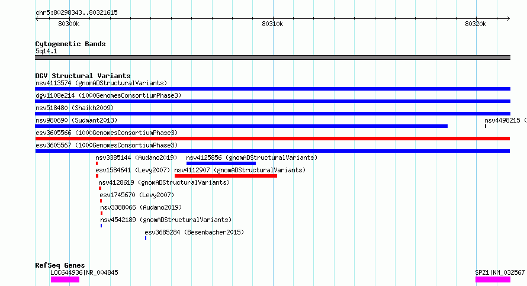Screen dimensions: 527x286
Task: Click the esv3685284 (Besenbacher2015) label
Action: click(x=194, y=232)
